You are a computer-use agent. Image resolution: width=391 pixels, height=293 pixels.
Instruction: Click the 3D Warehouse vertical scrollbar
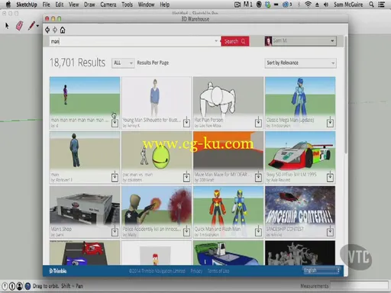(x=346, y=95)
